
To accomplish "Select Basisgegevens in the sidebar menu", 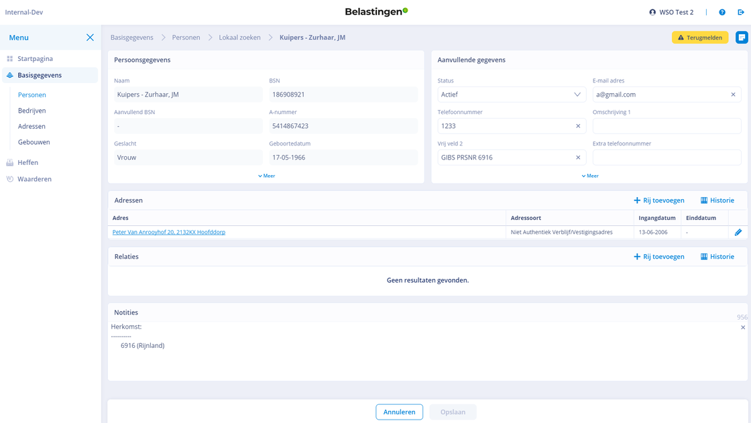I will tap(50, 75).
